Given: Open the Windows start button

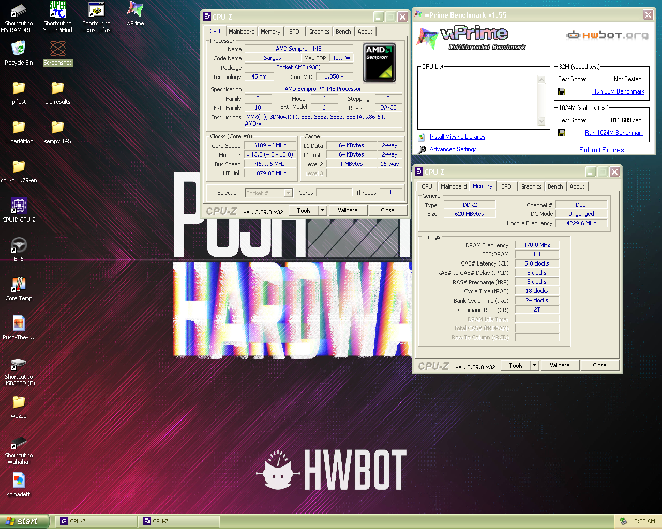Looking at the screenshot, I should (24, 521).
